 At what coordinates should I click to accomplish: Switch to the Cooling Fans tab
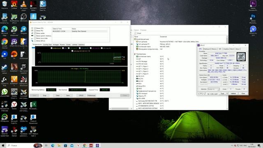click(47, 45)
